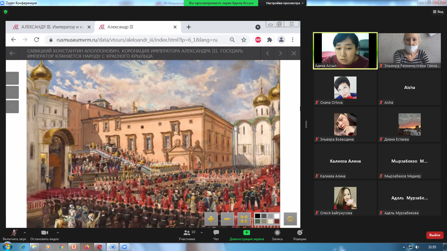Click the top faded icon in the left viewer sidebar
The height and width of the screenshot is (251, 447).
click(12, 78)
